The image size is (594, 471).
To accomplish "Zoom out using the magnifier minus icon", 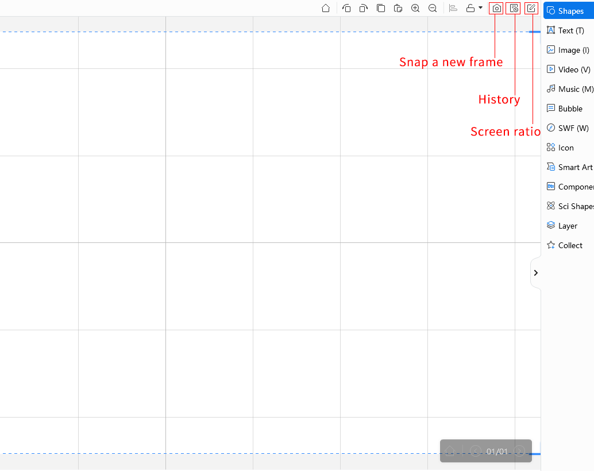I will 433,8.
